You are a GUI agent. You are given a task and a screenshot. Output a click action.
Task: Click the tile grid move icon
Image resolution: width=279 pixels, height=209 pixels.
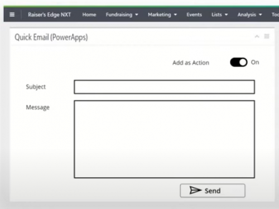(267, 36)
